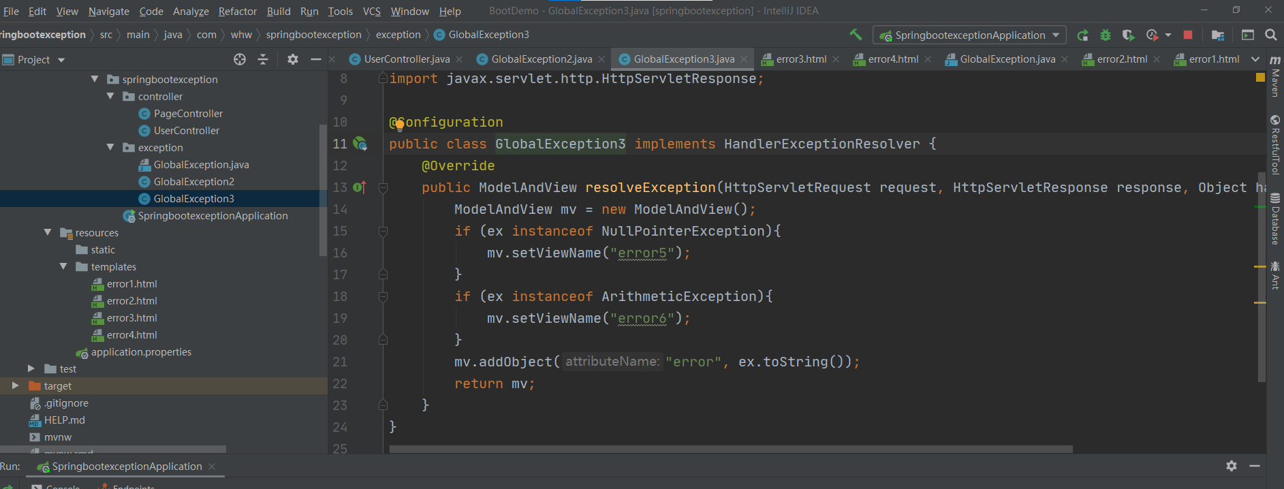Close UserController.java editor tab
1284x489 pixels.
click(x=459, y=59)
